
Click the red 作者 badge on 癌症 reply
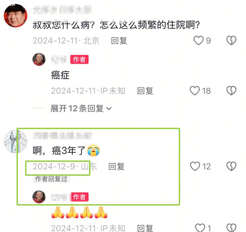pyautogui.click(x=79, y=60)
